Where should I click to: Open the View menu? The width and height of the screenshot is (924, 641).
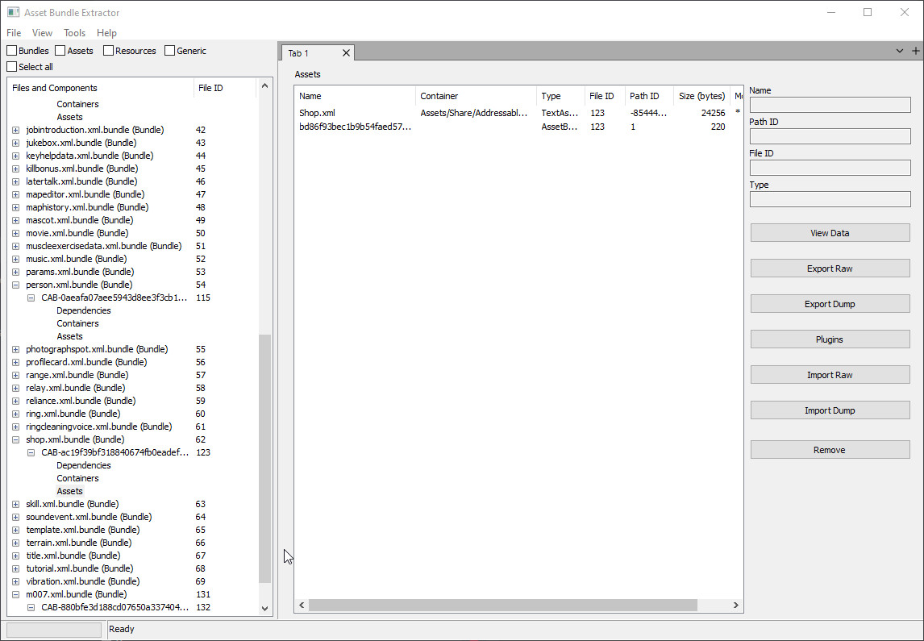click(42, 33)
